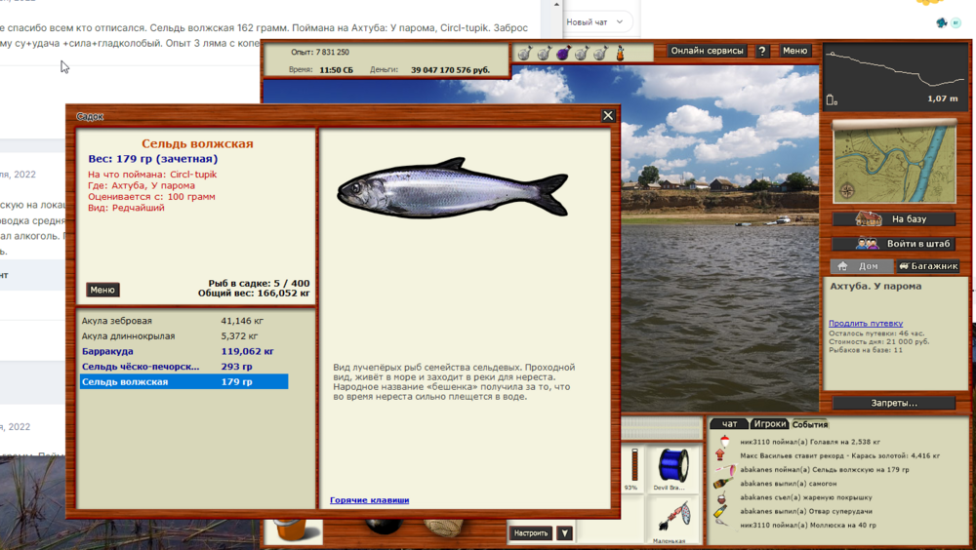Click the black round item on shelf
Viewport: 976px width, 550px height.
point(384,527)
